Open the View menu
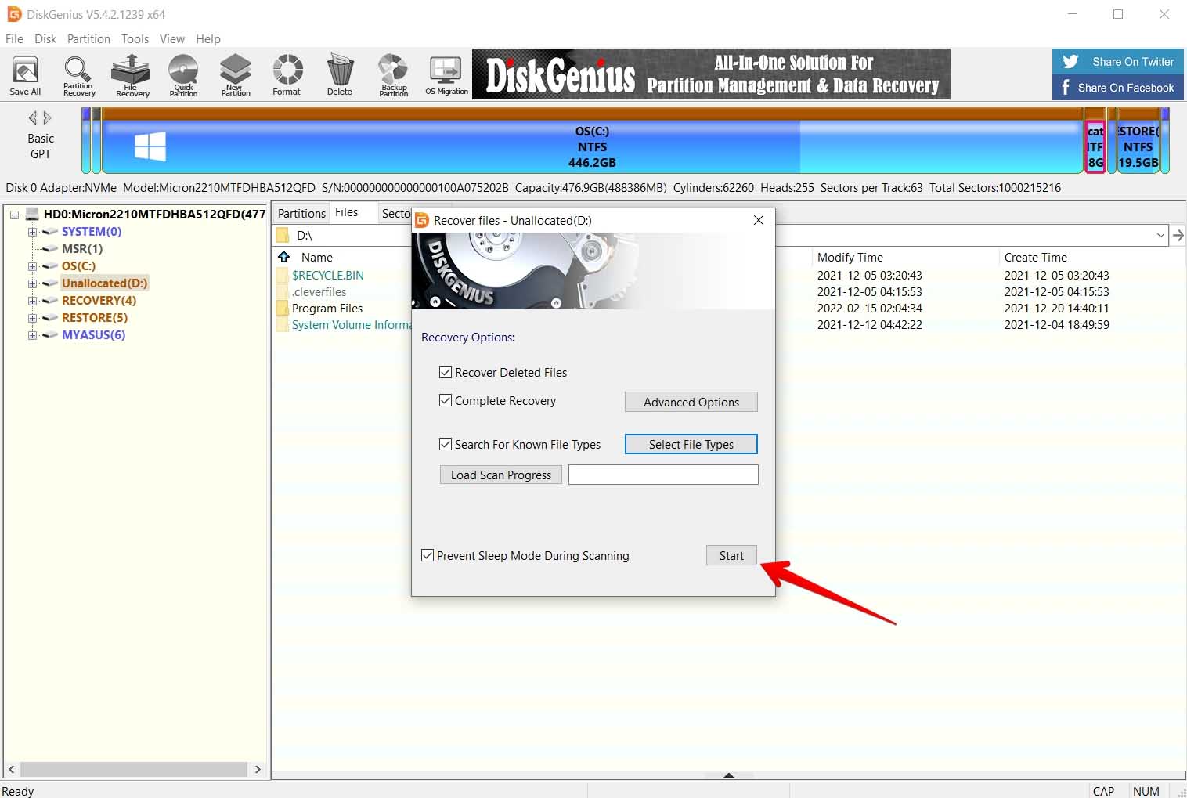This screenshot has width=1187, height=798. click(172, 38)
